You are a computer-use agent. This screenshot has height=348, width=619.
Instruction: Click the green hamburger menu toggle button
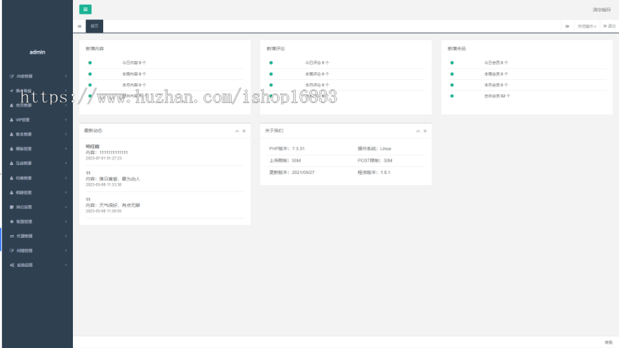coord(85,10)
